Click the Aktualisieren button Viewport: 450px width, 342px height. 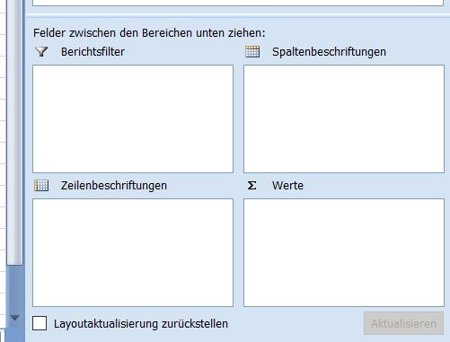point(403,323)
